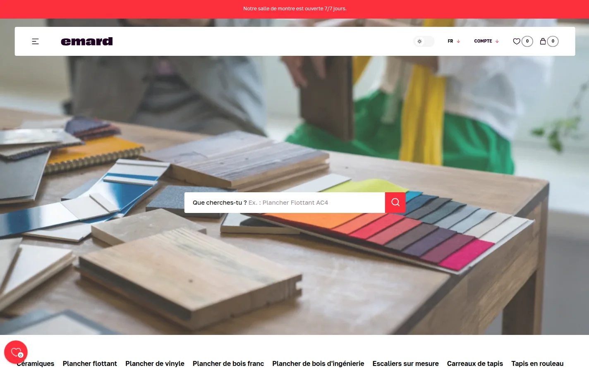Open the Plancher de vinyle category
The image size is (589, 368).
pos(155,363)
